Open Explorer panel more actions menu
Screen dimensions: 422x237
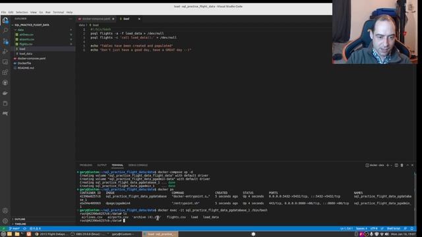click(x=71, y=19)
